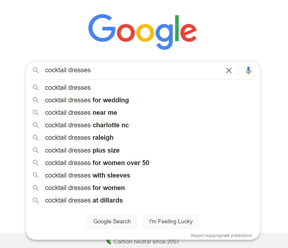Click the microphone voice search icon

coord(248,70)
